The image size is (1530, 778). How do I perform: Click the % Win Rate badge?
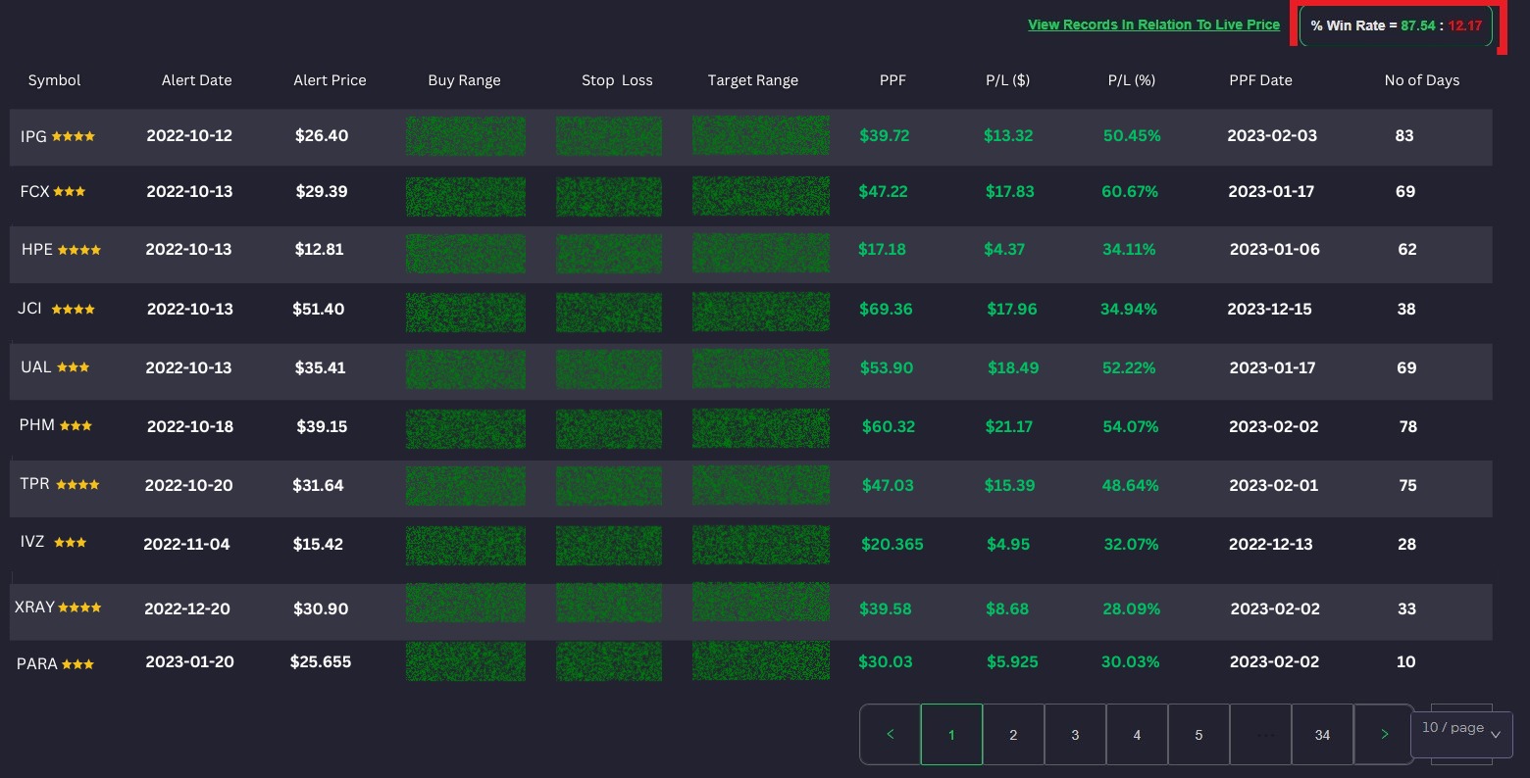point(1396,26)
